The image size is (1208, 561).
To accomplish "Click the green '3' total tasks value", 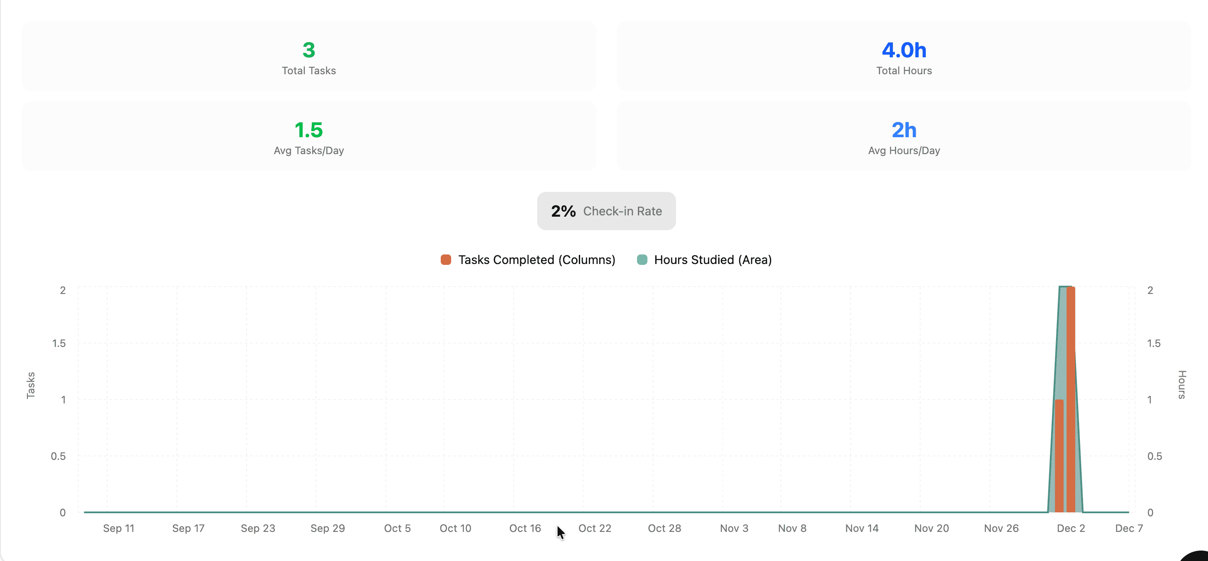I will click(x=308, y=50).
